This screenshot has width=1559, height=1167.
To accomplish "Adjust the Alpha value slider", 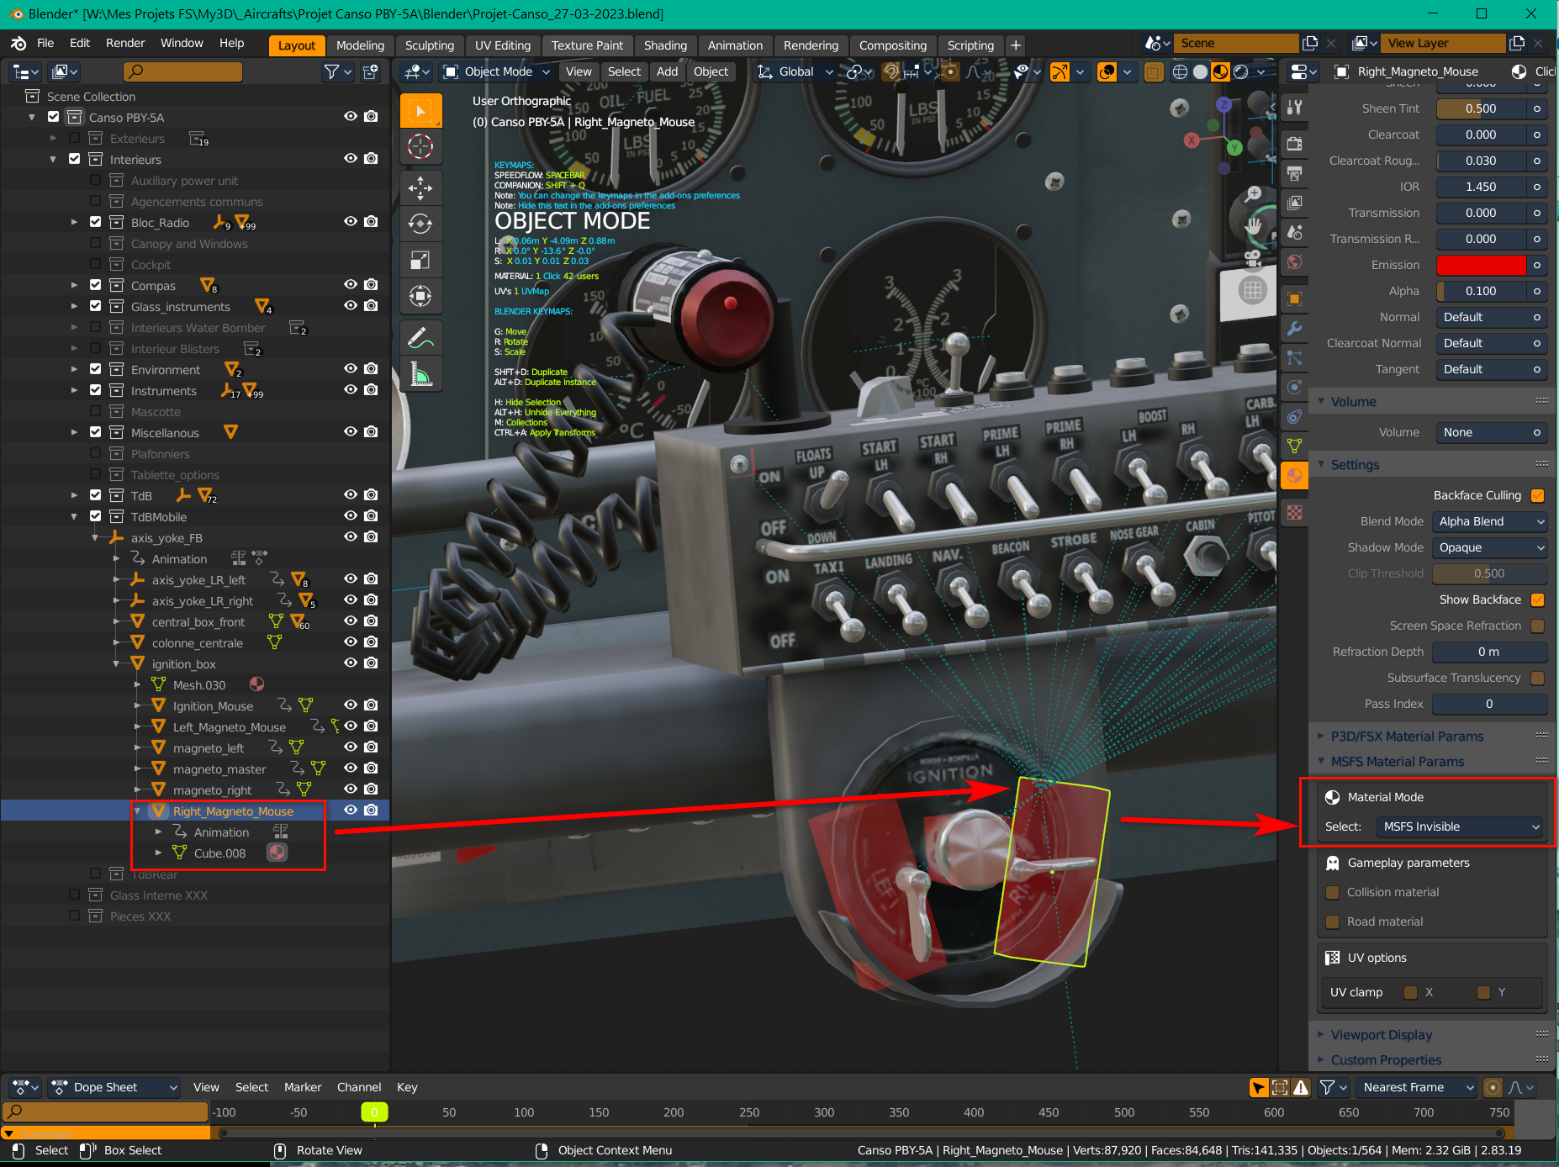I will click(1481, 292).
